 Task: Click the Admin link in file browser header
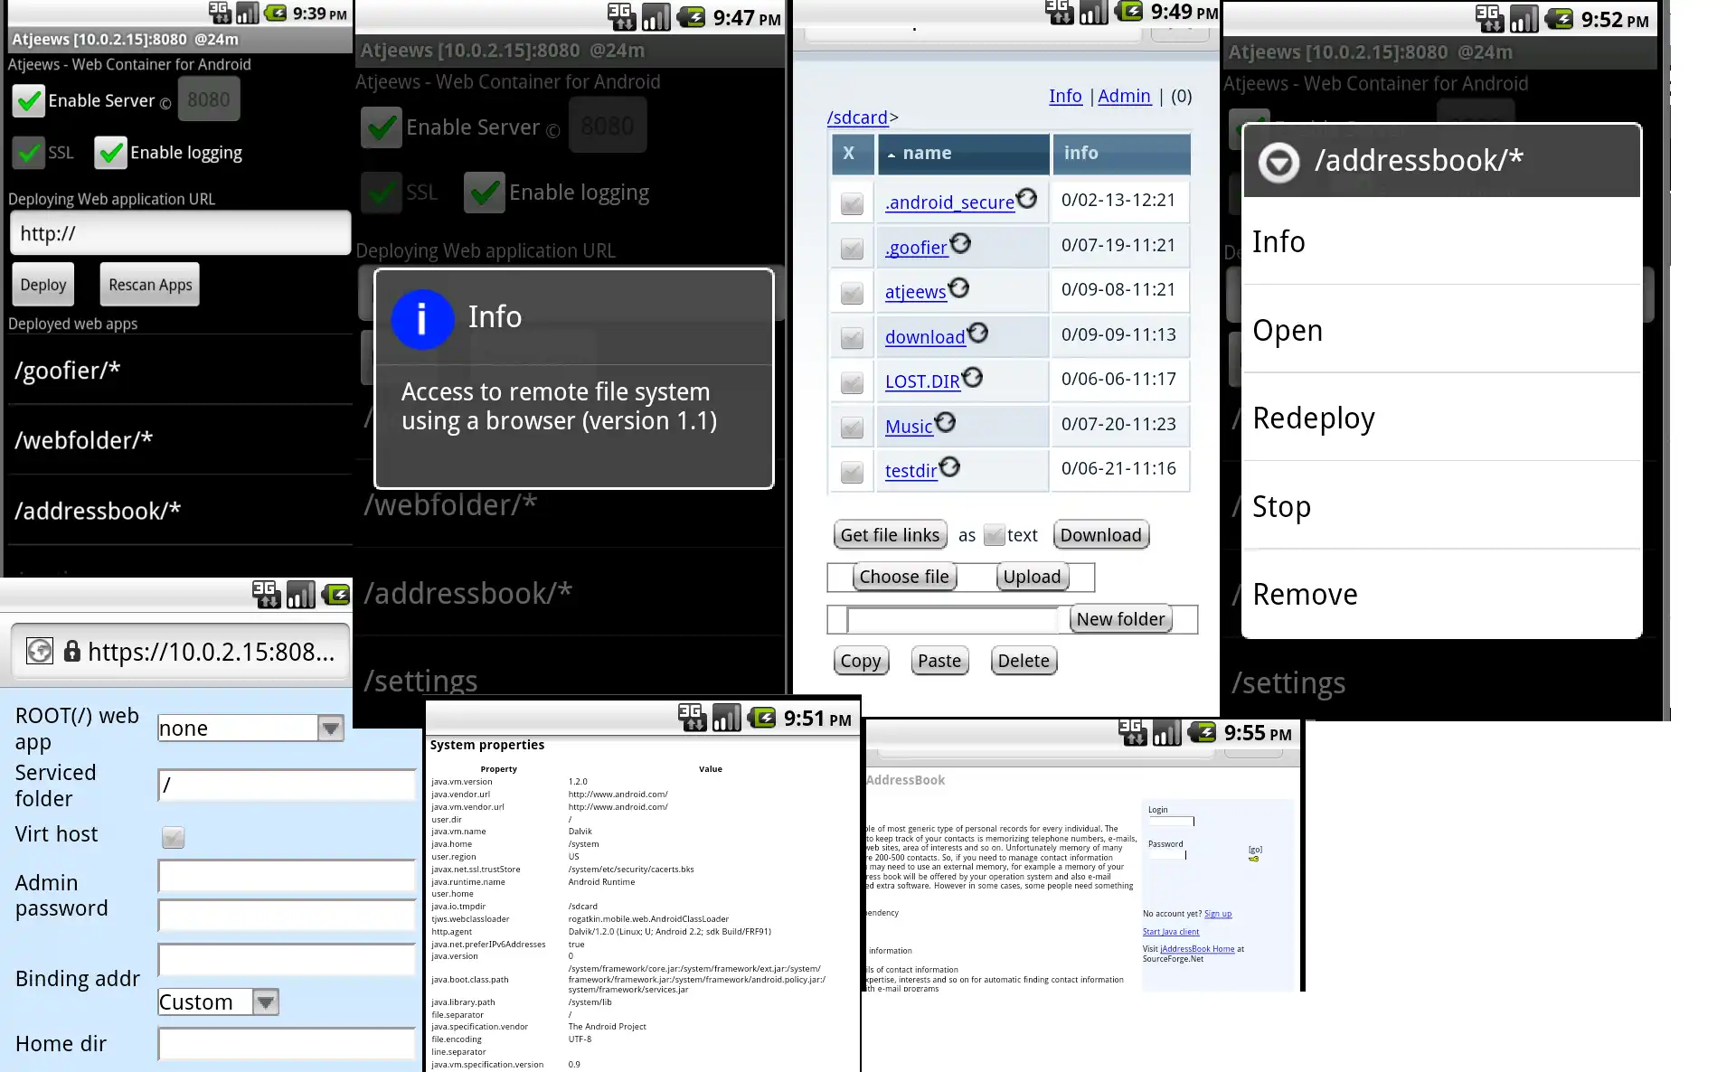(1125, 96)
